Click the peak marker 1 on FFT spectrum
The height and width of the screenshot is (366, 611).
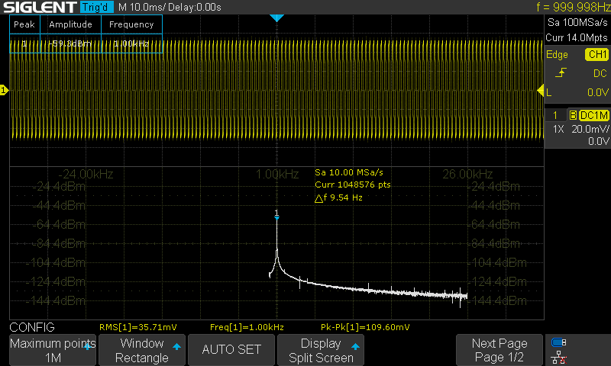[276, 215]
